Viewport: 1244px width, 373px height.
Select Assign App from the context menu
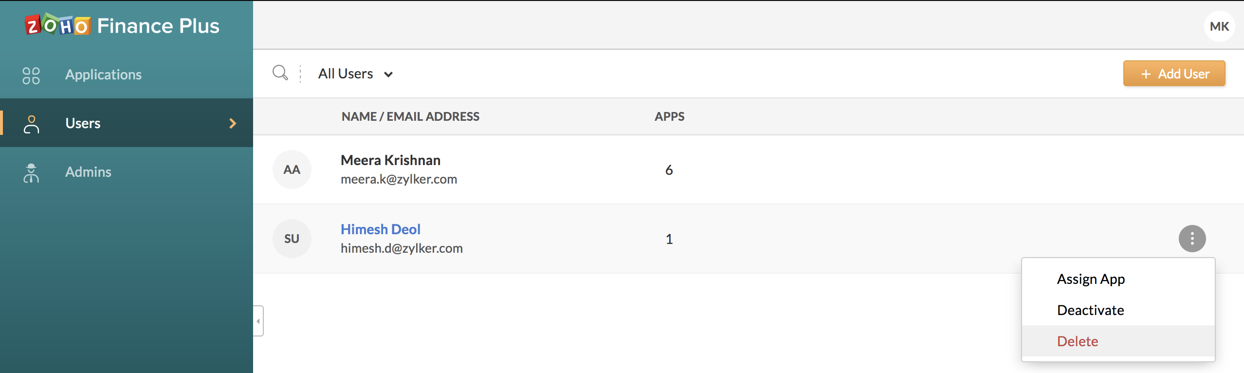[x=1091, y=279]
